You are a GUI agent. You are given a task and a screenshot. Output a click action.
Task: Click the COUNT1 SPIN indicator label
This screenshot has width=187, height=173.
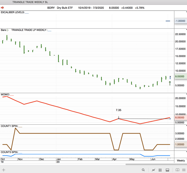9,126
